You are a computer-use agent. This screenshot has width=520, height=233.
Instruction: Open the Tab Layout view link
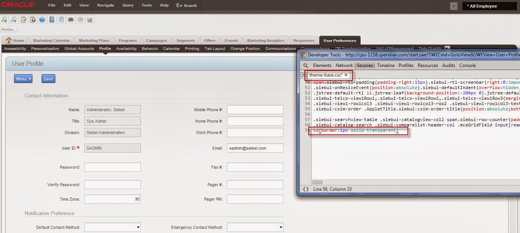pos(215,49)
